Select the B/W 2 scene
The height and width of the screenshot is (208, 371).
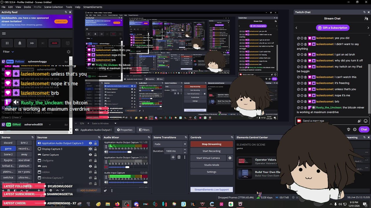tap(24, 143)
